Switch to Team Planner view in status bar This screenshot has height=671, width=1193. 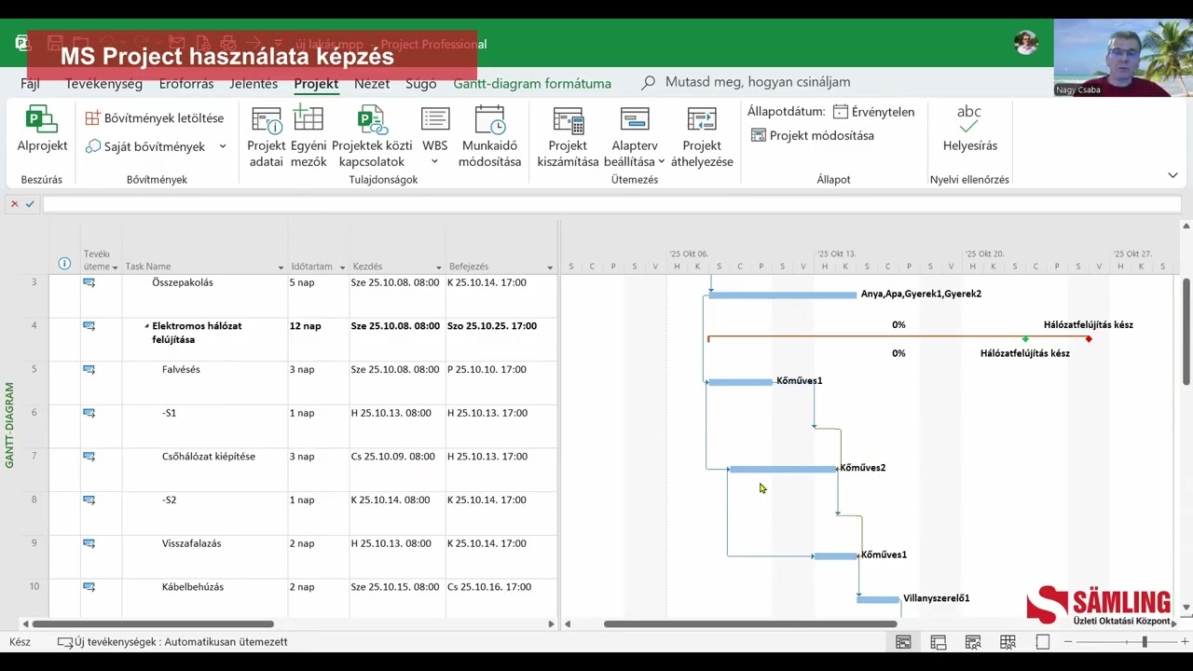[x=973, y=642]
